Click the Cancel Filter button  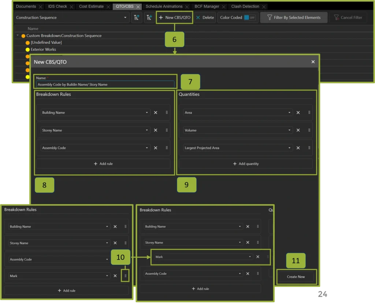348,18
